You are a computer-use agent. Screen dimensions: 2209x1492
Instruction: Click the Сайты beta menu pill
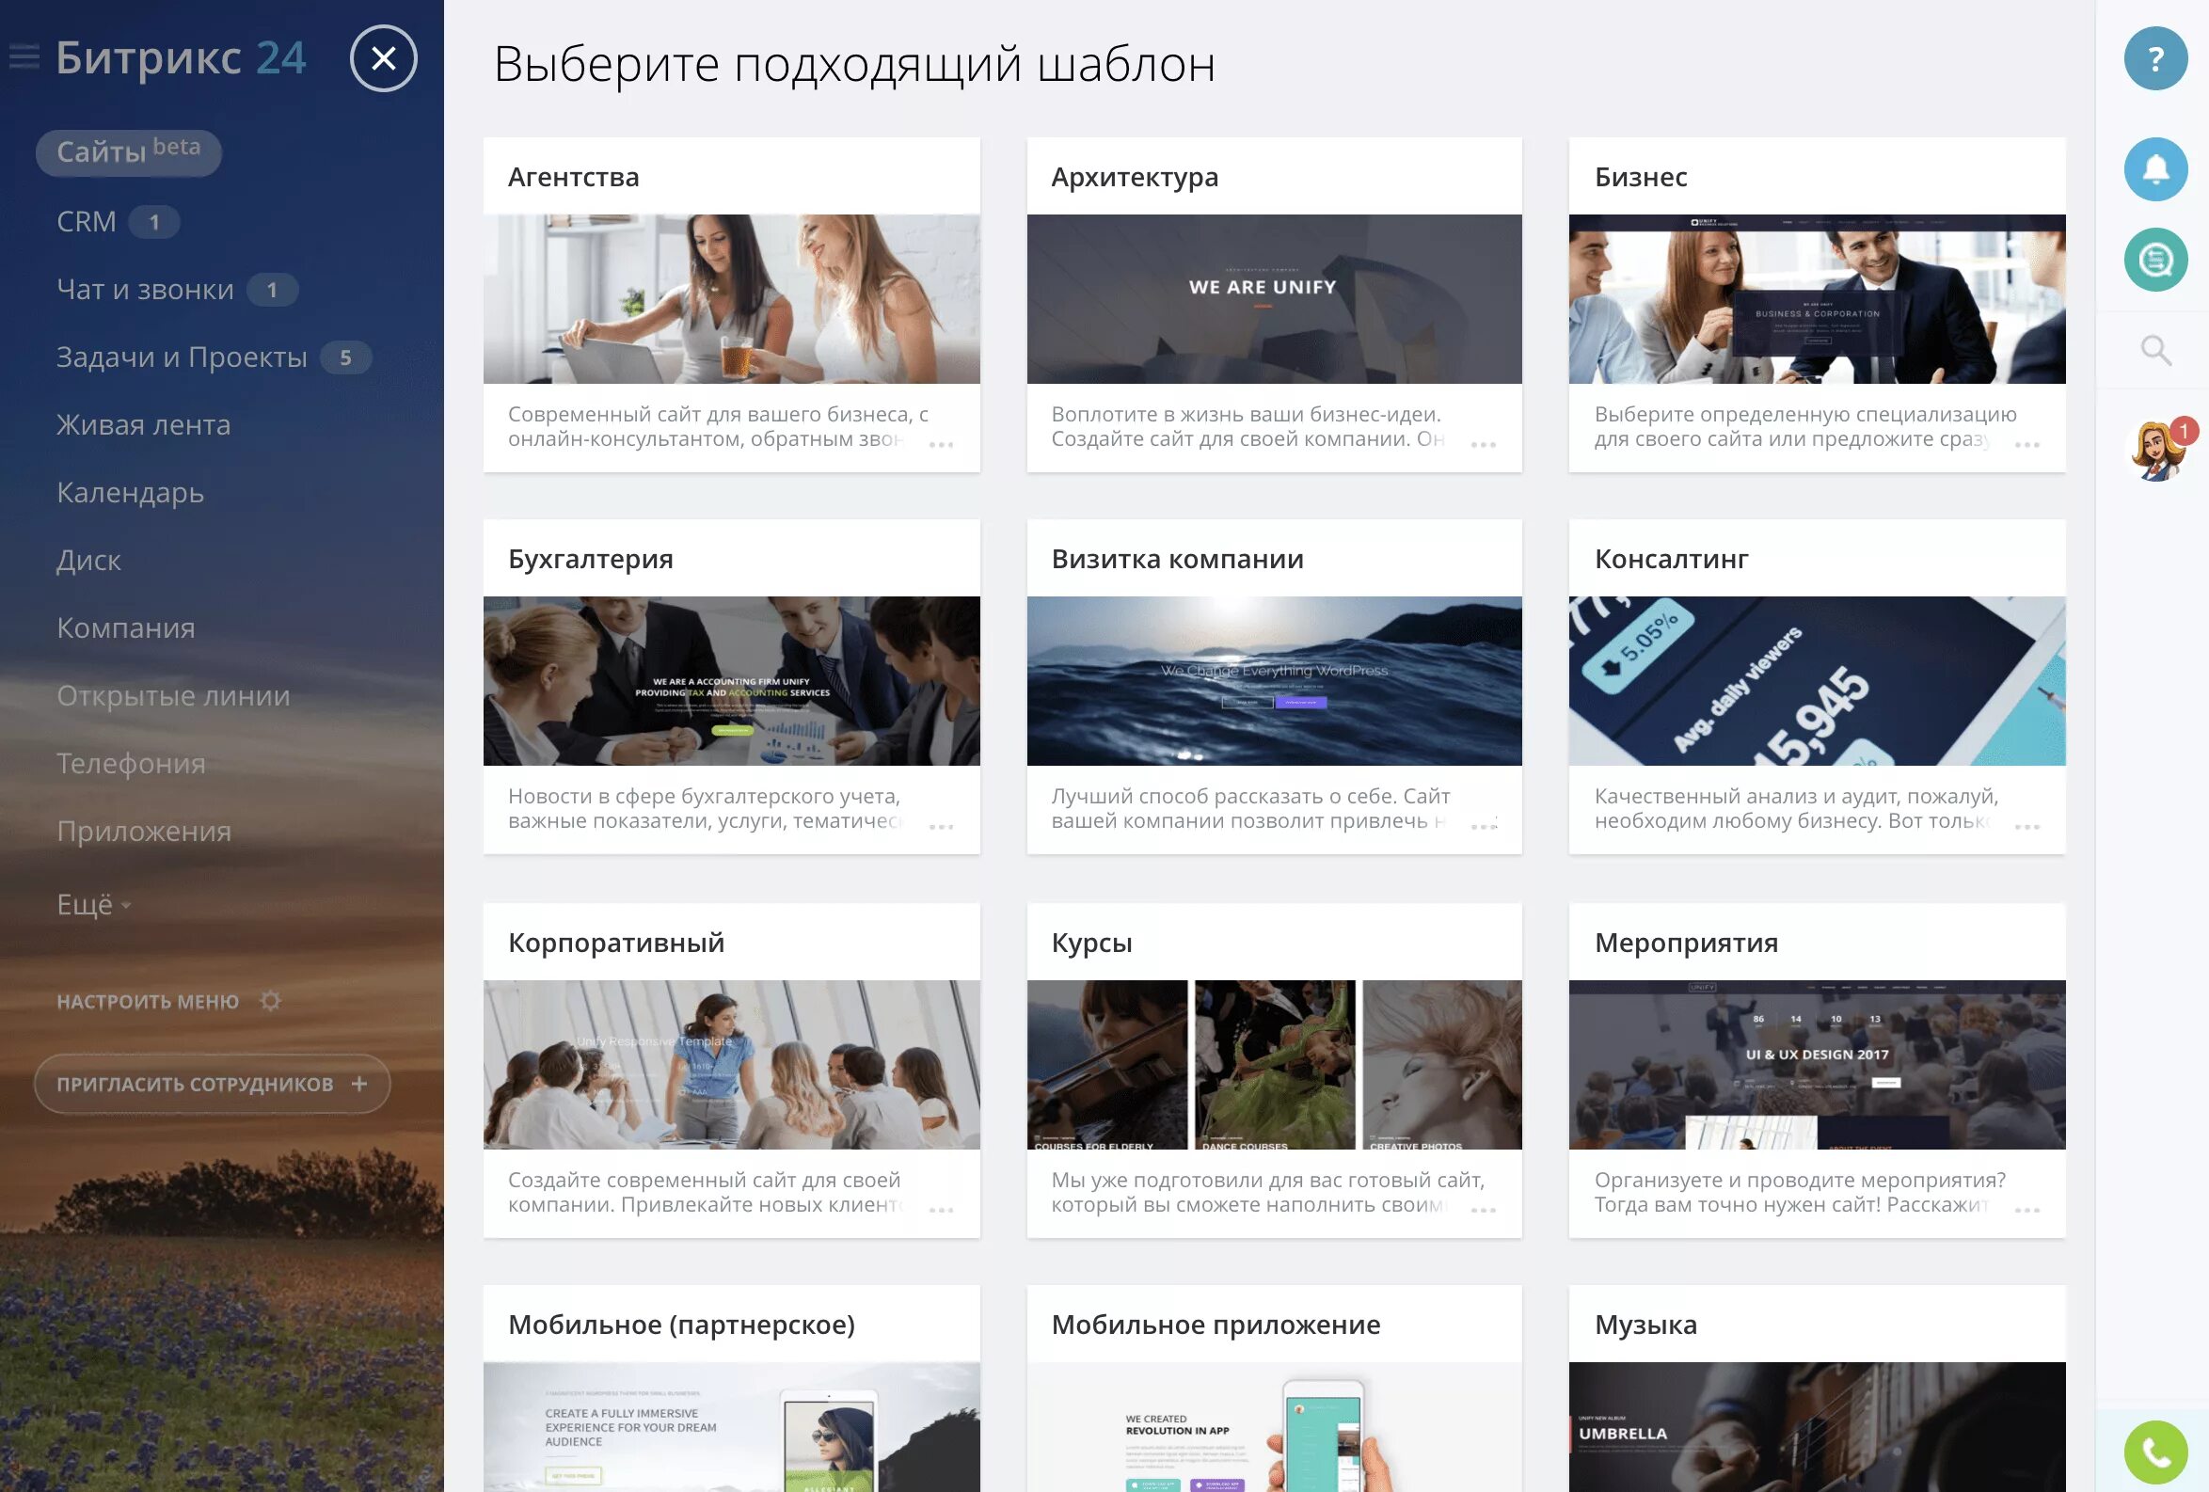click(x=128, y=152)
